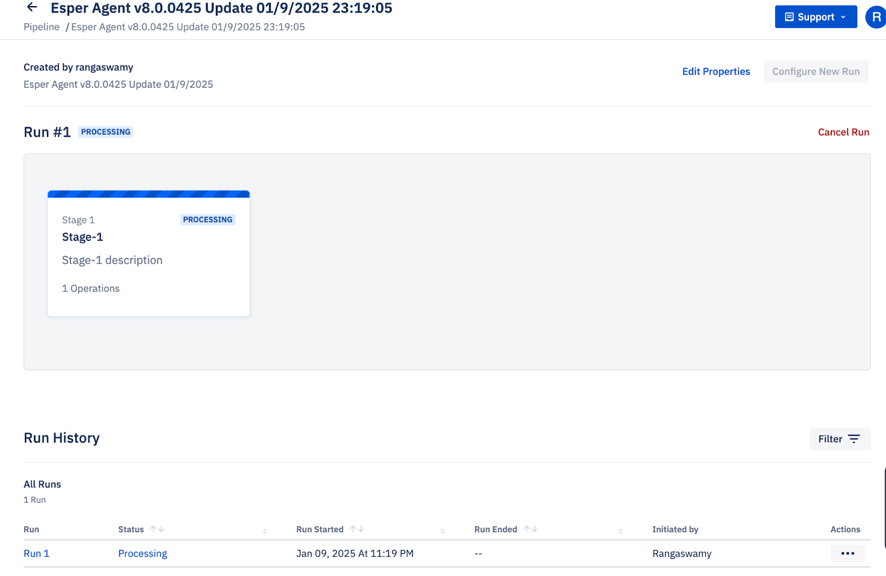Screen dimensions: 886x576
Task: Click the 'All Runs' label
Action: [42, 484]
